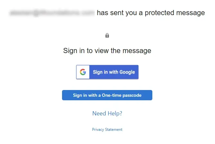The image size is (215, 144).
Task: Click the left edge of the One-time passcode button
Action: 64,95
